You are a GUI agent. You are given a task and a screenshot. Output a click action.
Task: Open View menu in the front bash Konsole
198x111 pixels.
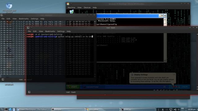(41, 31)
